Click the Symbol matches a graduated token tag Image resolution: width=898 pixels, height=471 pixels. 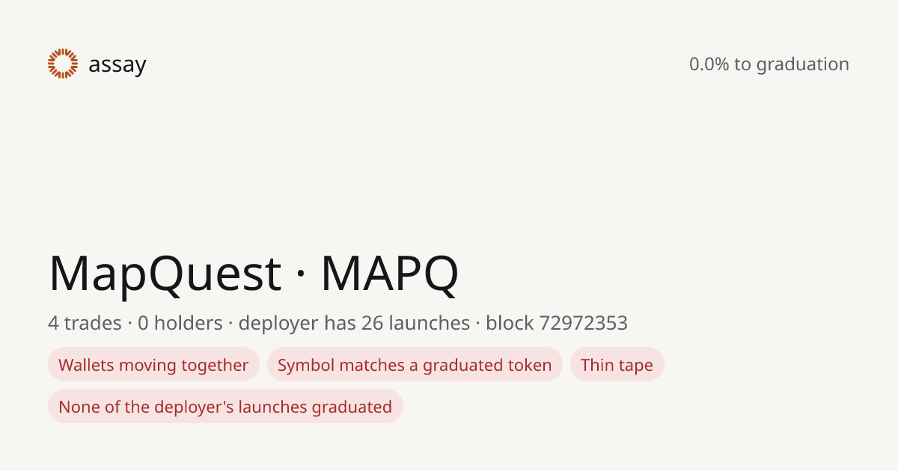415,365
